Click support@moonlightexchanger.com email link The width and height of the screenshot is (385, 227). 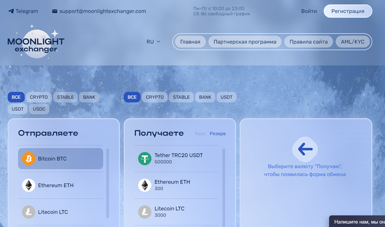(x=99, y=11)
